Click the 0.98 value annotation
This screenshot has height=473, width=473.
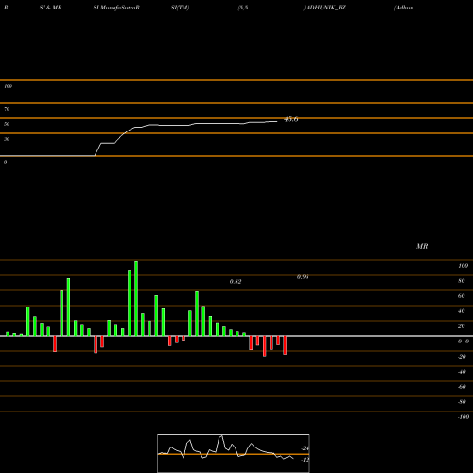coord(303,277)
